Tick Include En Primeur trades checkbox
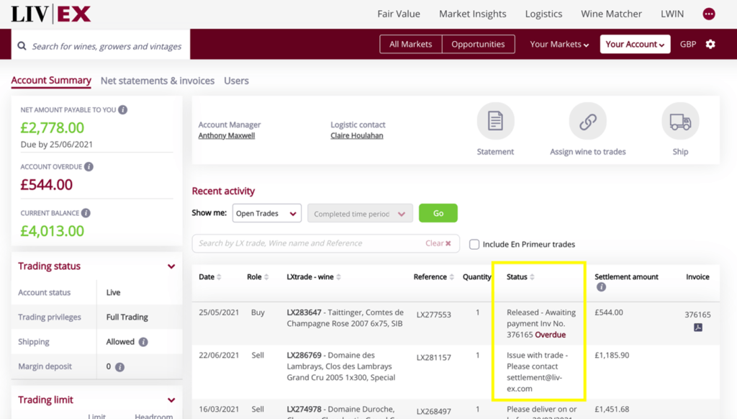This screenshot has width=737, height=419. coord(474,244)
